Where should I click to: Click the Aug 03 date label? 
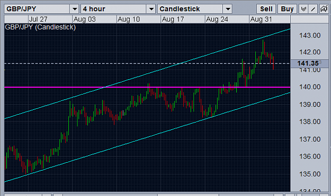tap(84, 20)
